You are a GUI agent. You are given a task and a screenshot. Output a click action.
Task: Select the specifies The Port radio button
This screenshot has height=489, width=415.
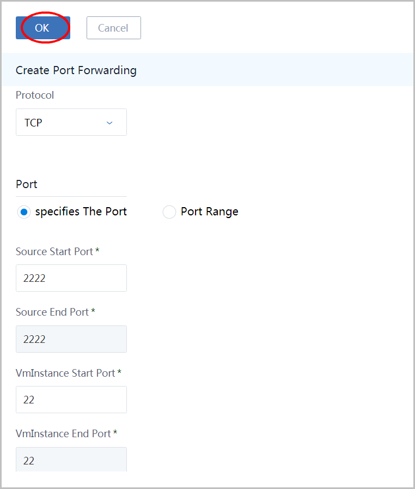click(23, 212)
